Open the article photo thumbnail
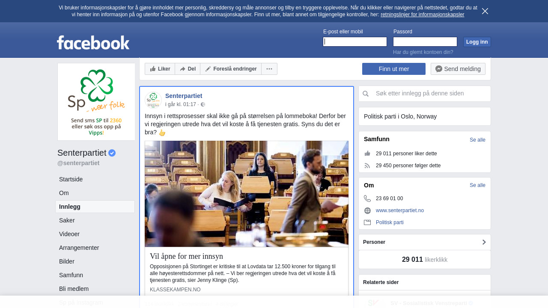548x308 pixels. click(247, 194)
